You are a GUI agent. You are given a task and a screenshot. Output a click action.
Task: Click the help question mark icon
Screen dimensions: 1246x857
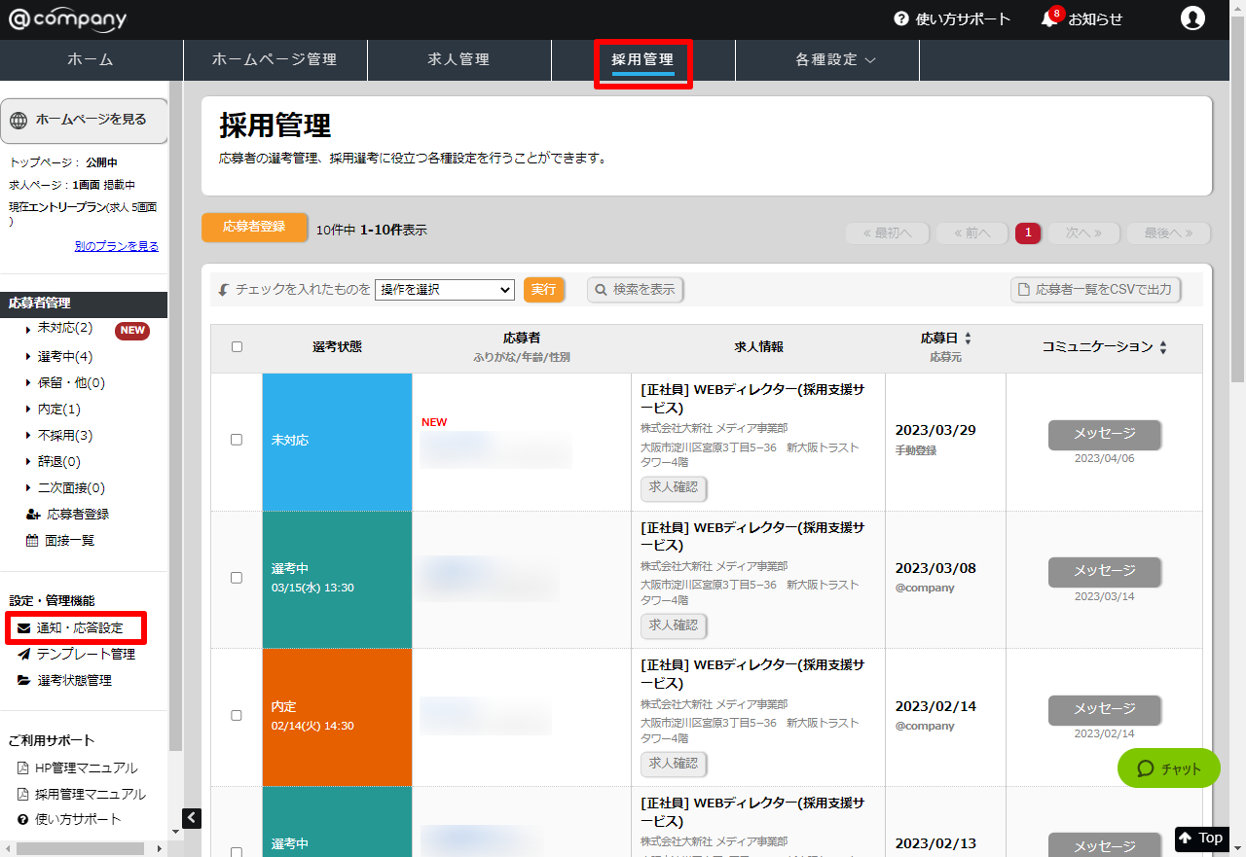click(x=901, y=19)
